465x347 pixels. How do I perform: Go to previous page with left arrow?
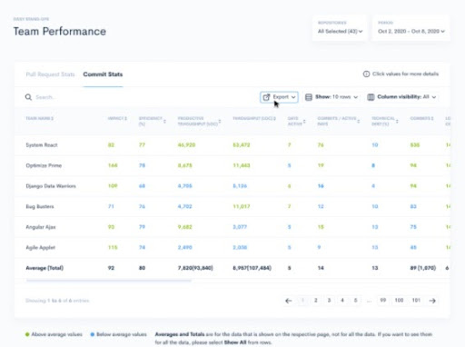[x=289, y=301]
